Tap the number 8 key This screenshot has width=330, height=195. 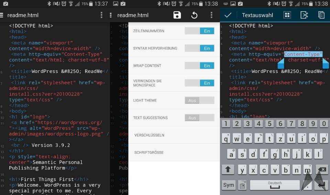[302, 124]
